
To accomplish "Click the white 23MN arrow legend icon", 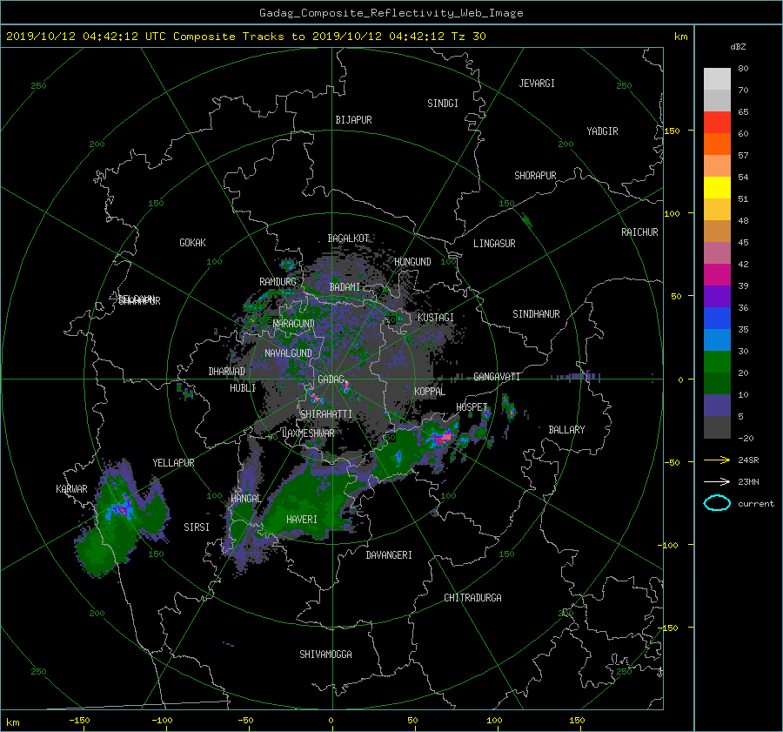I will pyautogui.click(x=717, y=481).
